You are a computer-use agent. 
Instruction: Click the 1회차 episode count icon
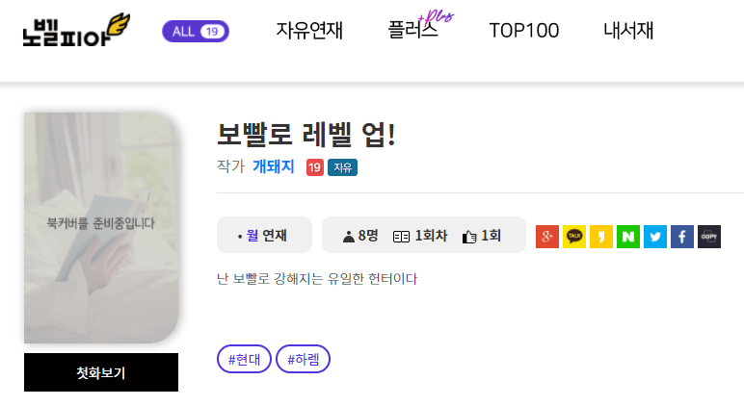401,237
